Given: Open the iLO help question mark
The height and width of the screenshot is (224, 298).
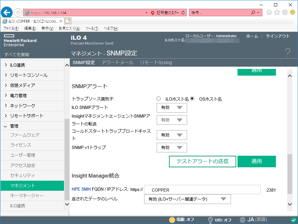Looking at the screenshot, I should (288, 52).
